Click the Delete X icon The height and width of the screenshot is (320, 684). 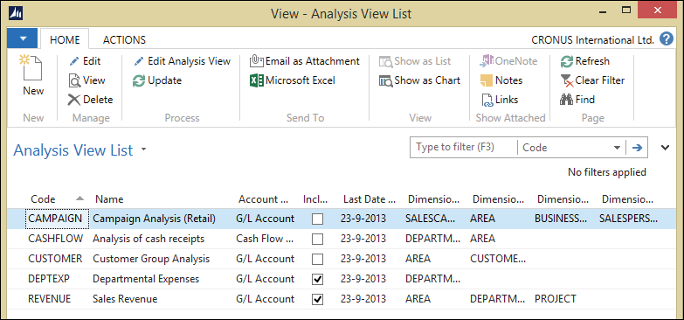[74, 100]
